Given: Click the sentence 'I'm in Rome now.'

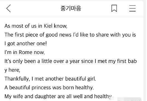Looking at the screenshot, I should [25, 52].
